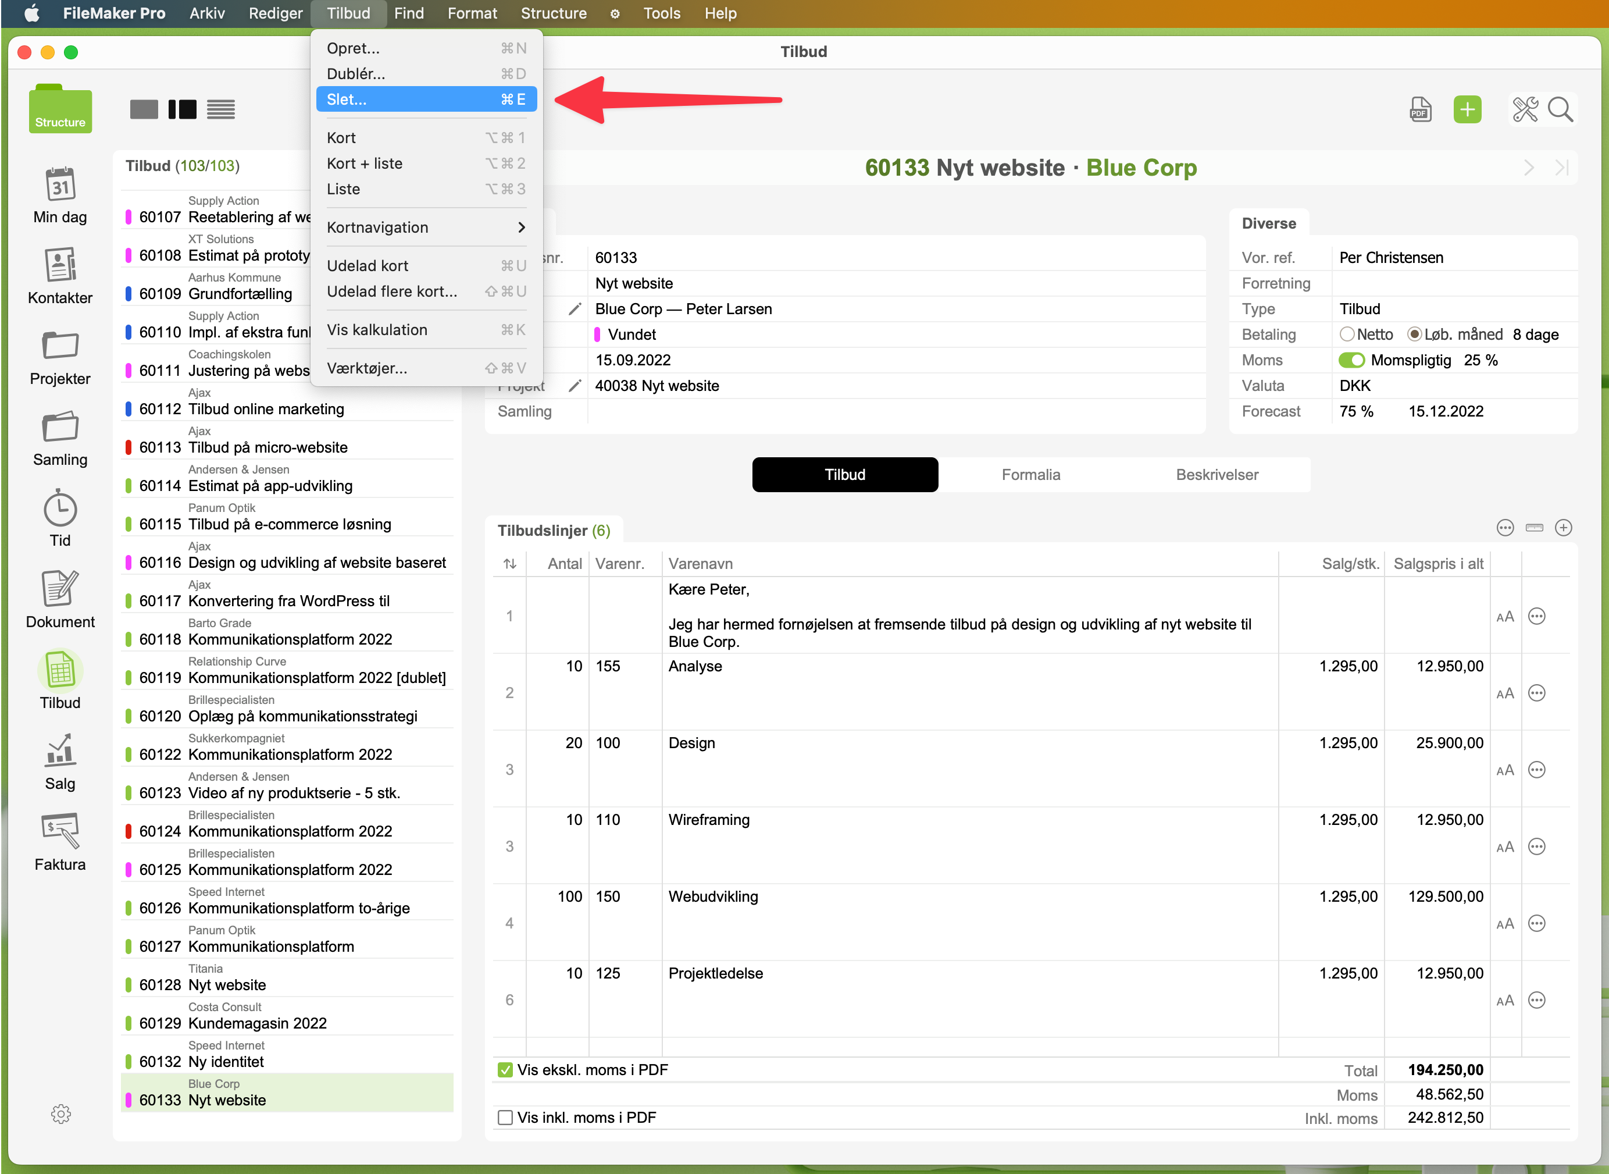Click the pink Vundet status color marker
1609x1174 pixels.
click(597, 335)
